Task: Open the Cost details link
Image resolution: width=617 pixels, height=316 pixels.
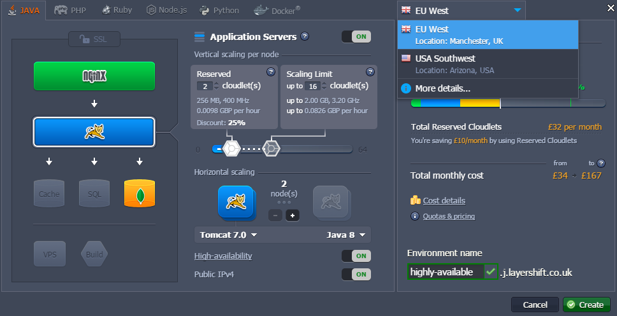Action: [x=444, y=200]
